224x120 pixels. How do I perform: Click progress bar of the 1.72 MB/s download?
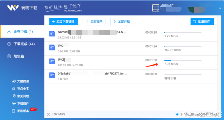(x=183, y=33)
